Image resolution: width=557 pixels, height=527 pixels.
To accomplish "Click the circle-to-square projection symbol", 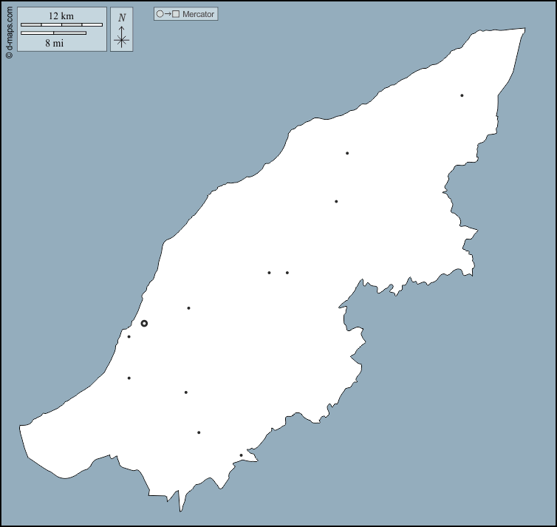I will [168, 14].
